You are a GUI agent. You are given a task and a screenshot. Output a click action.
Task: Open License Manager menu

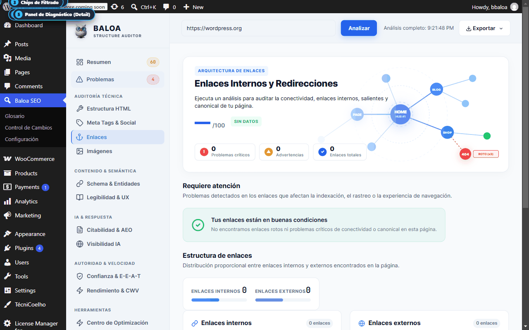point(33,325)
